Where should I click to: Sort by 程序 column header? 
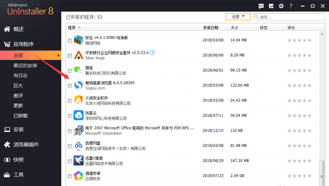click(x=134, y=27)
